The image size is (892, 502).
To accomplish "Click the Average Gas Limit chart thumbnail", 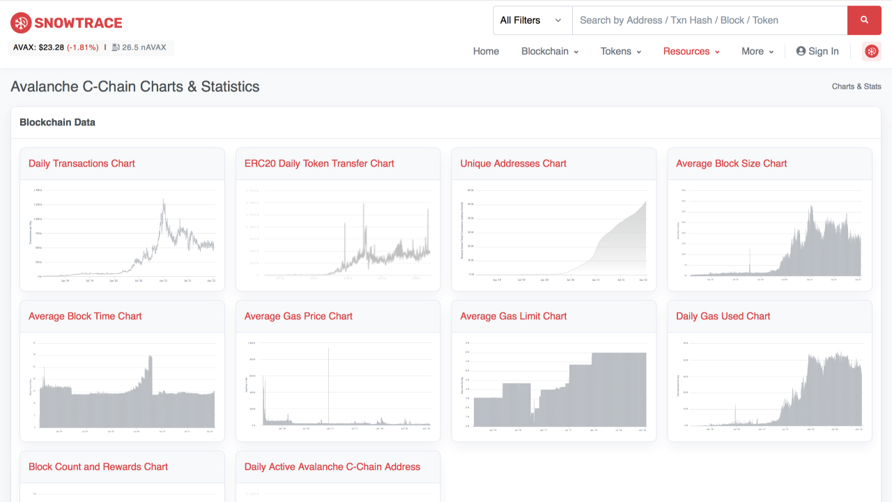I will pyautogui.click(x=554, y=386).
